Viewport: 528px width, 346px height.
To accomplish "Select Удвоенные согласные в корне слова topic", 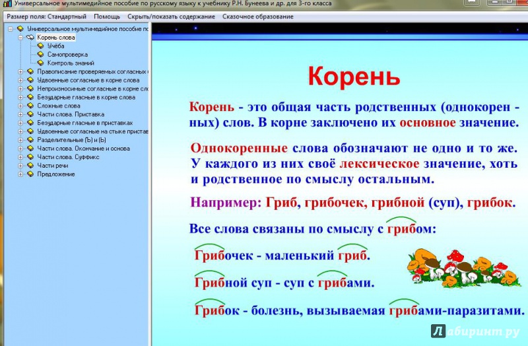I will coord(88,80).
